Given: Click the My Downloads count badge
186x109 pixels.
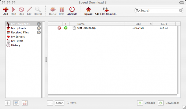Looking at the screenshot, I should coord(39,24).
